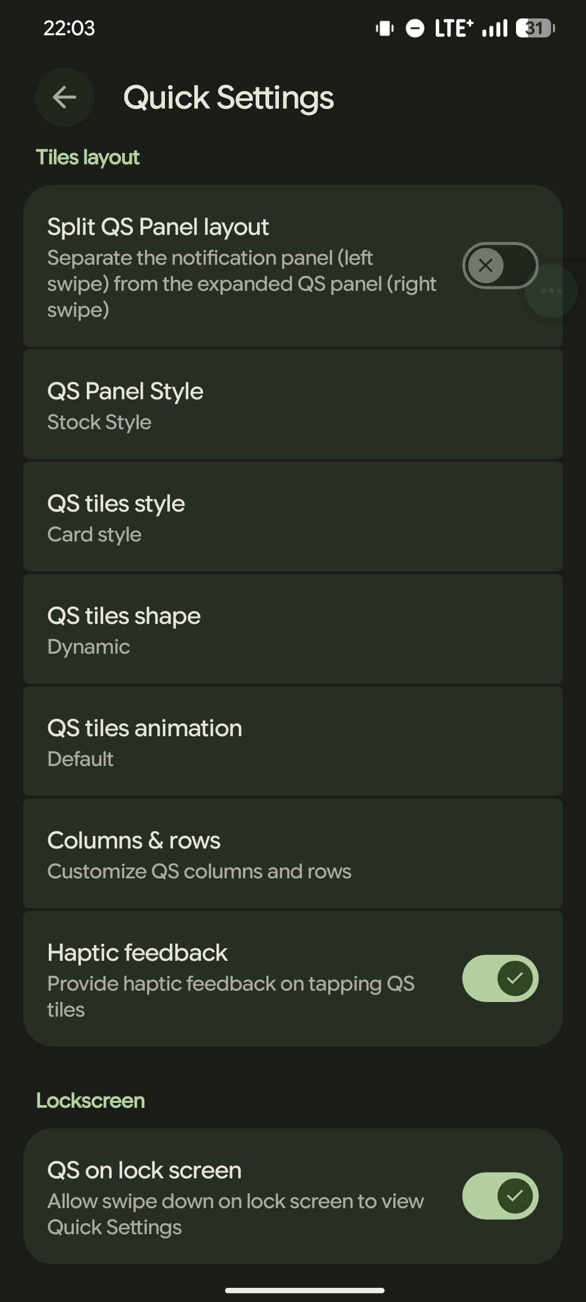Select the Split QS Panel layout row
The width and height of the screenshot is (586, 1302).
point(293,266)
